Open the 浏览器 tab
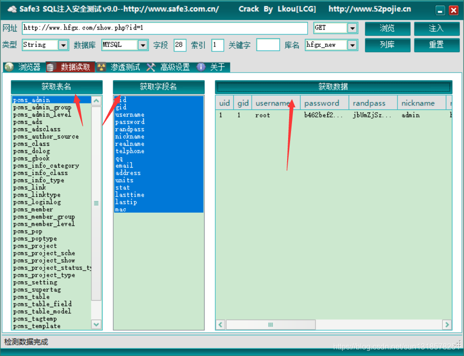464x356 pixels. (24, 67)
